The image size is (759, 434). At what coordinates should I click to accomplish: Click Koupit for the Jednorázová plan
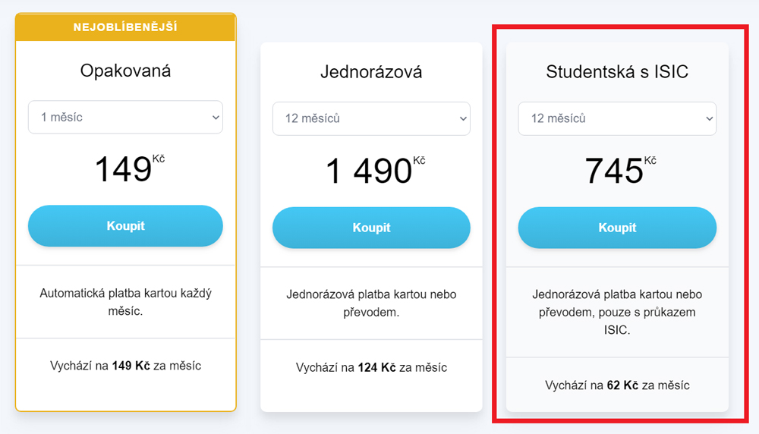click(371, 228)
